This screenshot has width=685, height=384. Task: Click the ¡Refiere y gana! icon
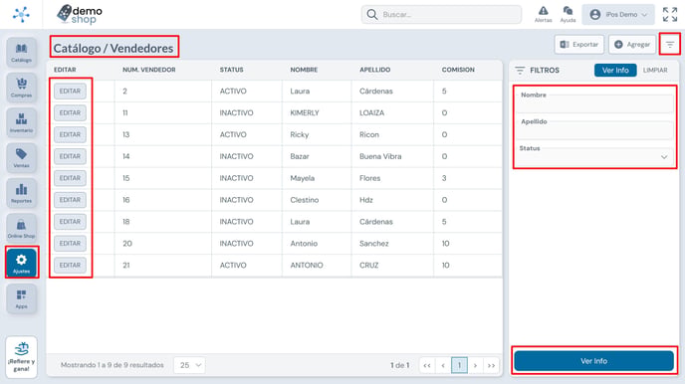22,357
